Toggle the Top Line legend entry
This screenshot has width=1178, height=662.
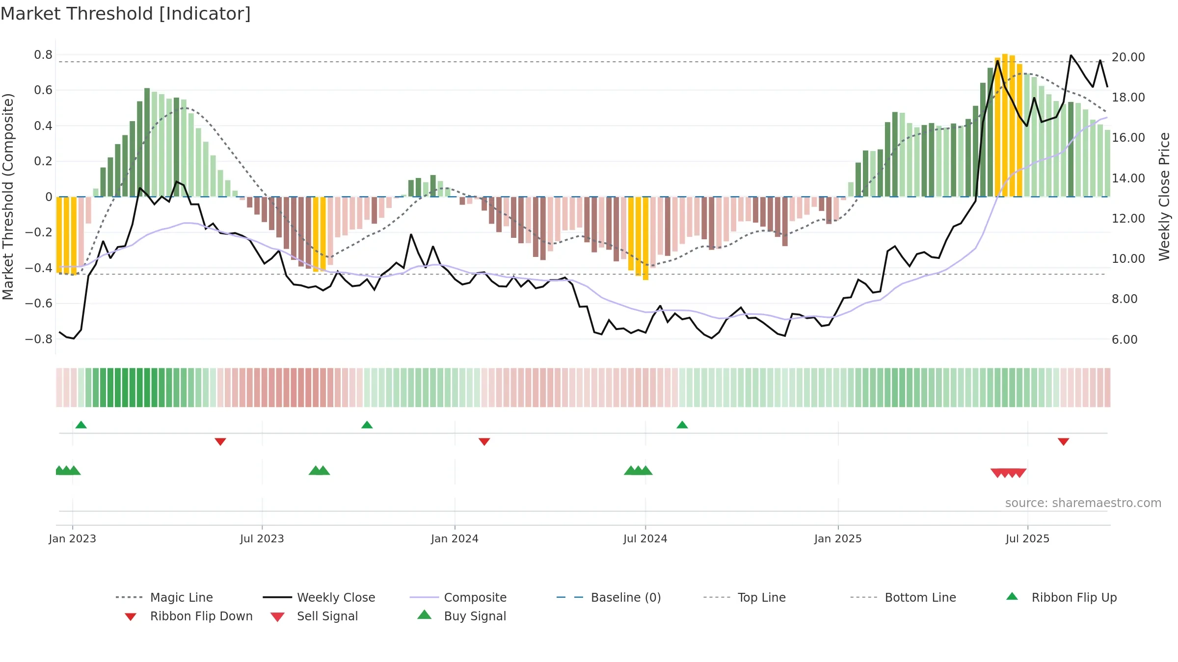(x=744, y=597)
